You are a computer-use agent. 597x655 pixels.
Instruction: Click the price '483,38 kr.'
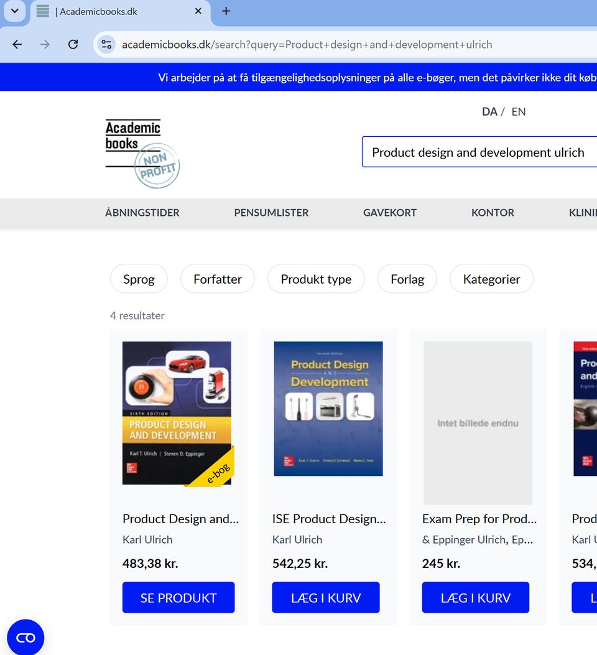click(x=150, y=564)
